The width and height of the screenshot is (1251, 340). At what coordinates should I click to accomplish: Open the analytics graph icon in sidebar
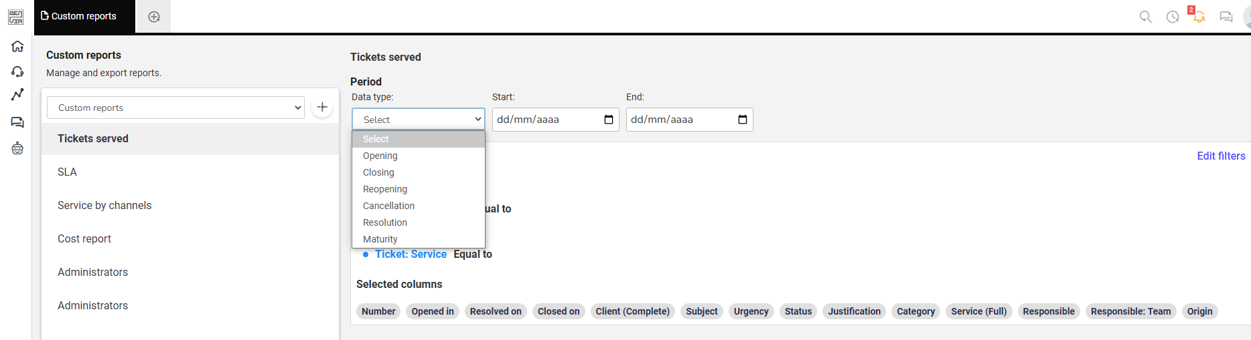click(x=17, y=95)
